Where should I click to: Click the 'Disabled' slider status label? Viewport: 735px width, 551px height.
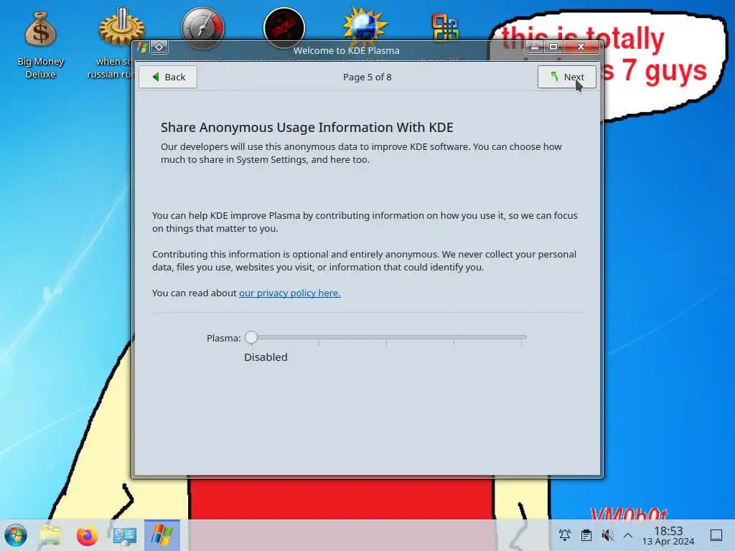click(266, 357)
